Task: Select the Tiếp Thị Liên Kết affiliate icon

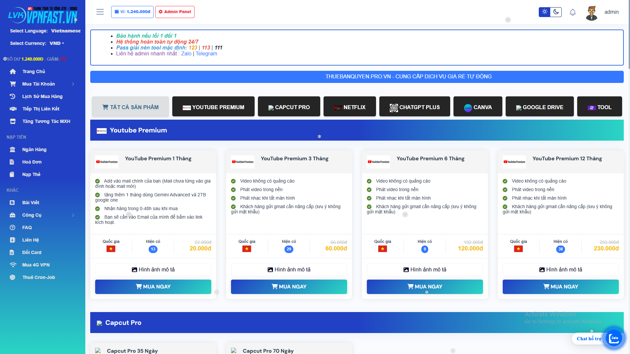Action: click(x=13, y=109)
